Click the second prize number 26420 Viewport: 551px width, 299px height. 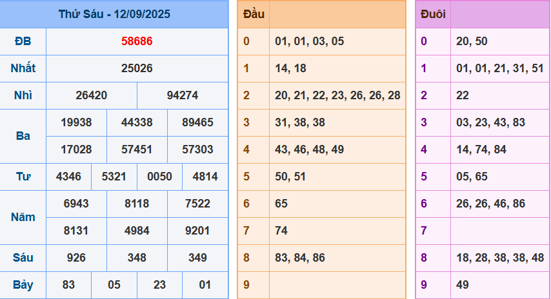tap(92, 95)
